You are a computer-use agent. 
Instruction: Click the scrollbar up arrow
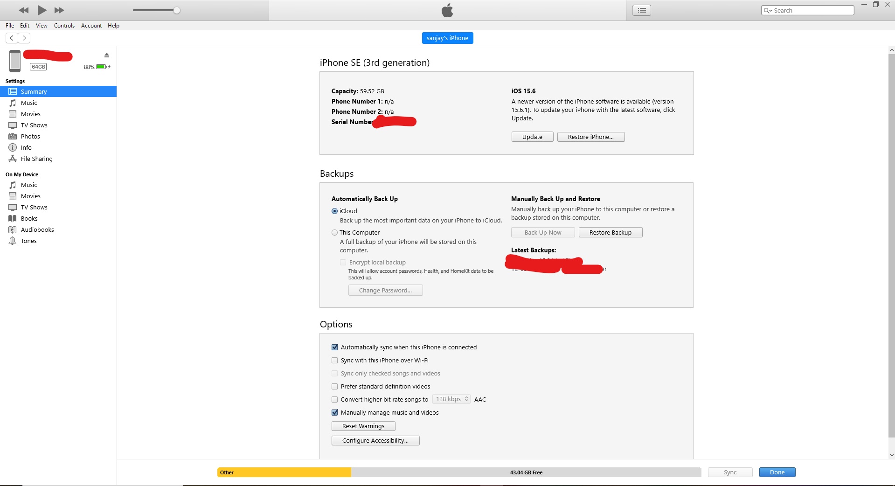[891, 50]
